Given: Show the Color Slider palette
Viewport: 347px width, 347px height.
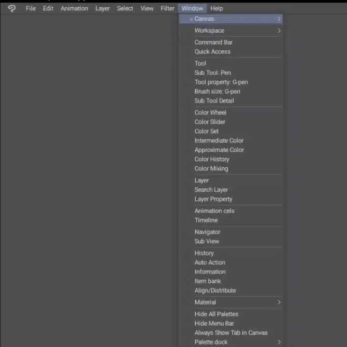Looking at the screenshot, I should pyautogui.click(x=210, y=122).
